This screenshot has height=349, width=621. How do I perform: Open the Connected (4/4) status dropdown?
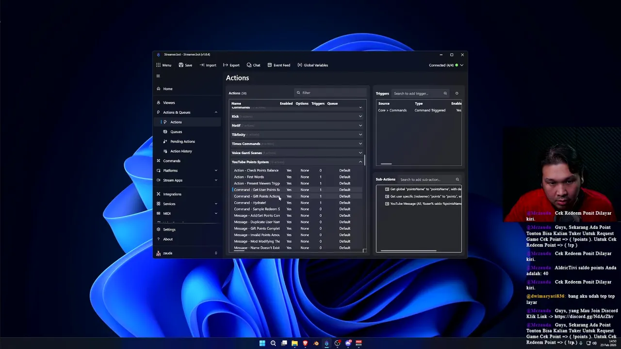pos(446,65)
